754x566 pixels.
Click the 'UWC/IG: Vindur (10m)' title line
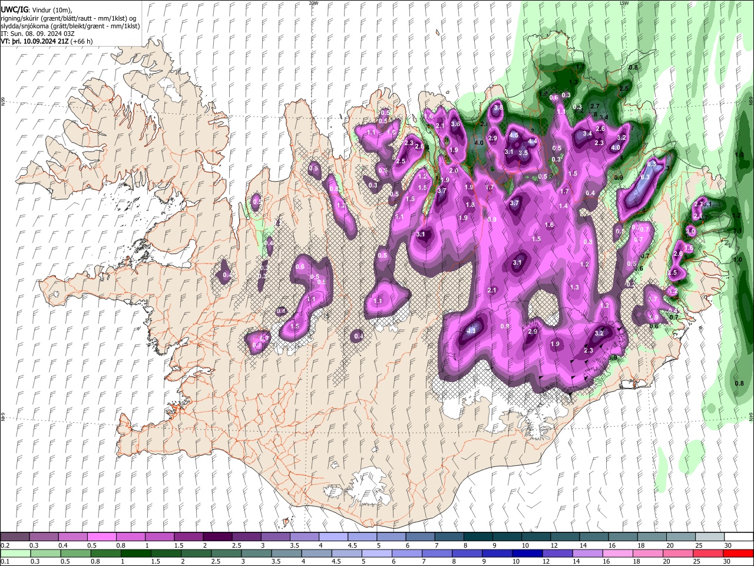(x=37, y=10)
